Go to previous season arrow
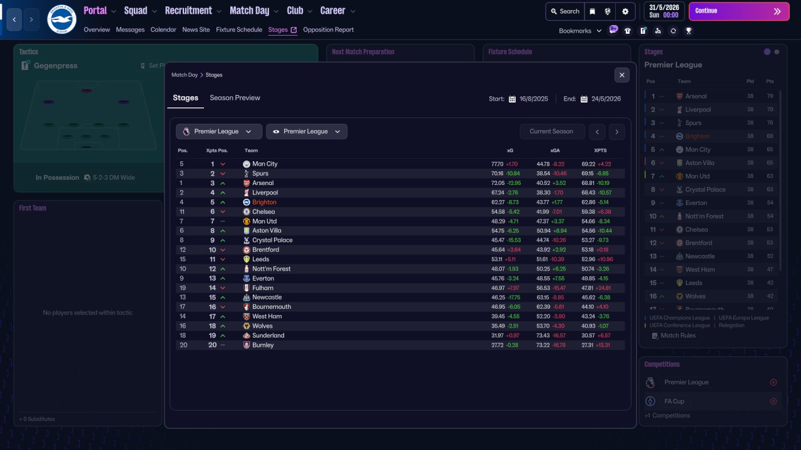801x450 pixels. 598,131
